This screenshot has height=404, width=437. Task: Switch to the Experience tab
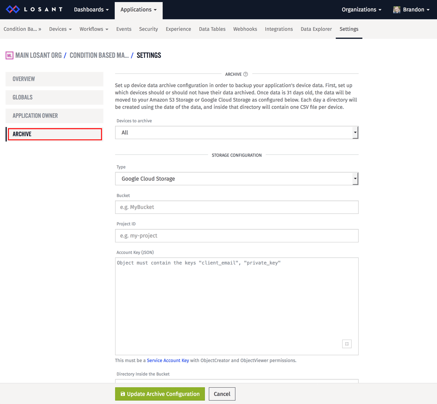pos(178,29)
